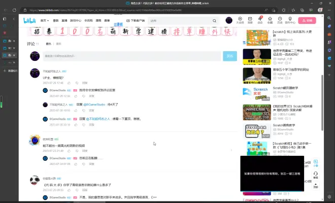Expand the 首页 dropdown in the header

(x=45, y=20)
